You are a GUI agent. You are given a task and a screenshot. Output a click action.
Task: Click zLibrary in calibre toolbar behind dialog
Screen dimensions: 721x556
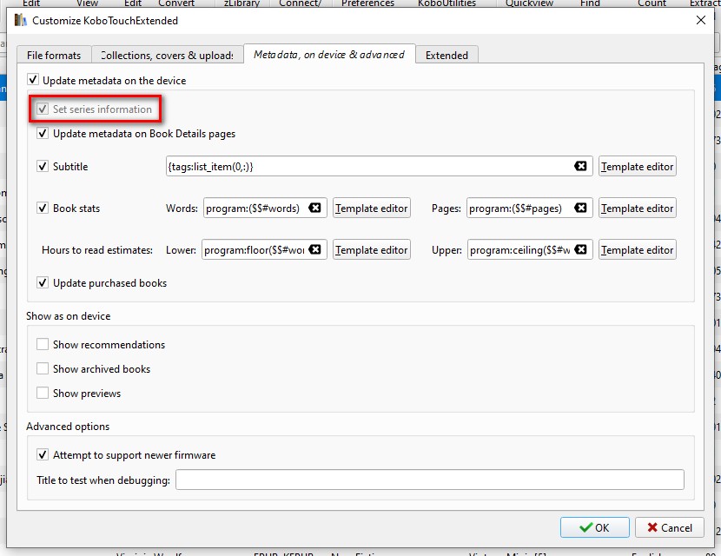[x=241, y=3]
